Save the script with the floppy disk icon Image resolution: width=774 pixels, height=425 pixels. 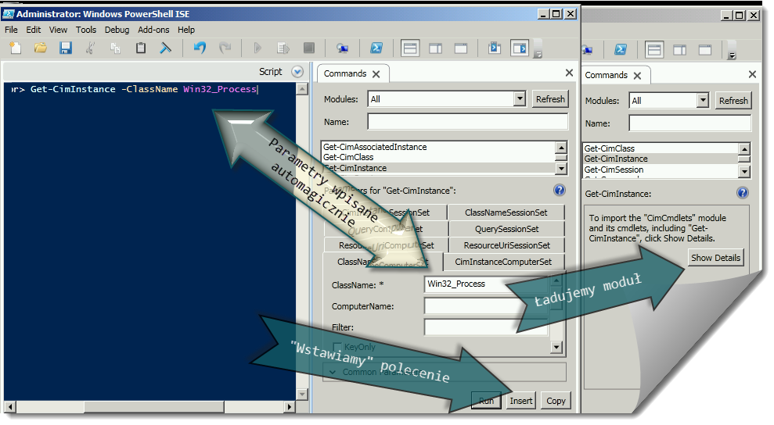coord(66,48)
